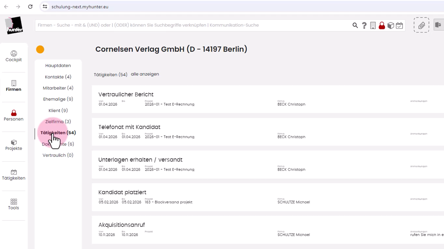Open Cockpit in the left sidebar
The width and height of the screenshot is (444, 249).
tap(14, 56)
